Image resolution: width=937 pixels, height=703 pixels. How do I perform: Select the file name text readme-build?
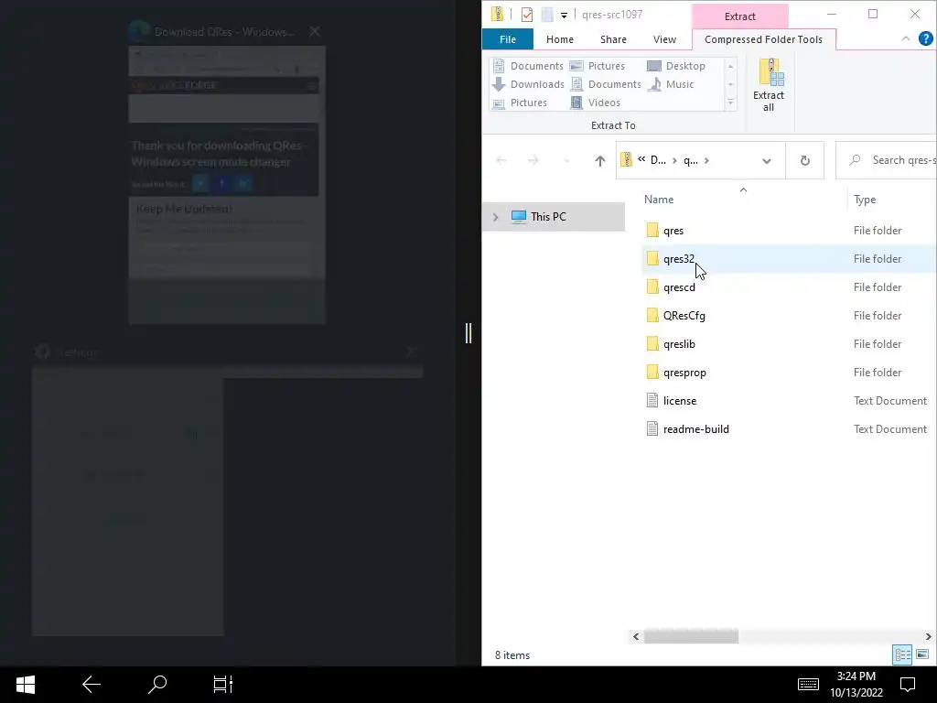(695, 429)
